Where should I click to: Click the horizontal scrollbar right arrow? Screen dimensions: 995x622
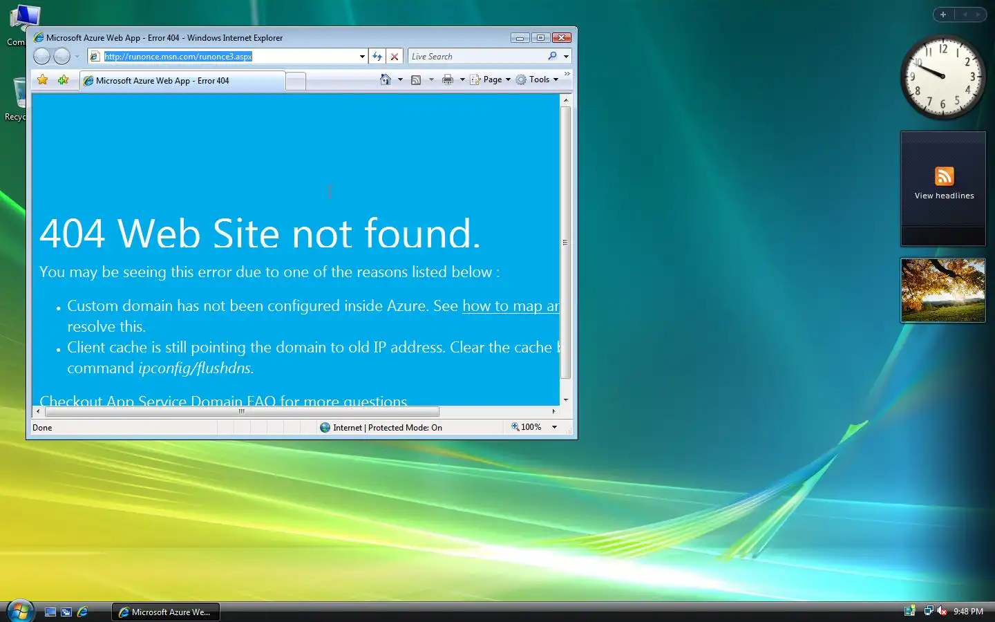pos(553,411)
